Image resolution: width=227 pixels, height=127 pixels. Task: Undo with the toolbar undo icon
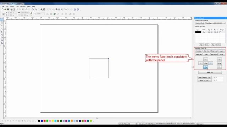[26, 10]
